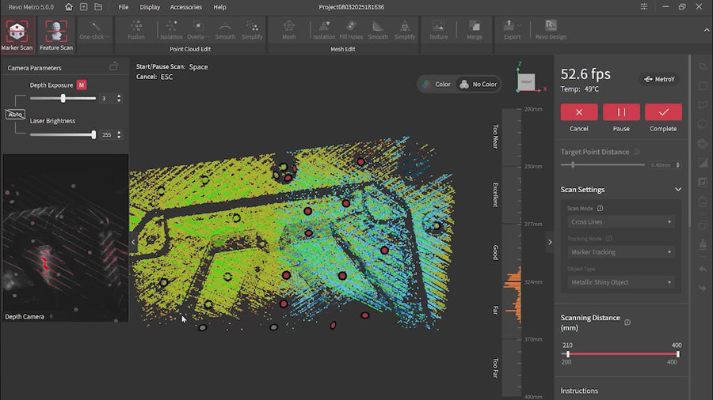Click the open folder icon in title bar
The height and width of the screenshot is (400, 713).
click(x=98, y=7)
